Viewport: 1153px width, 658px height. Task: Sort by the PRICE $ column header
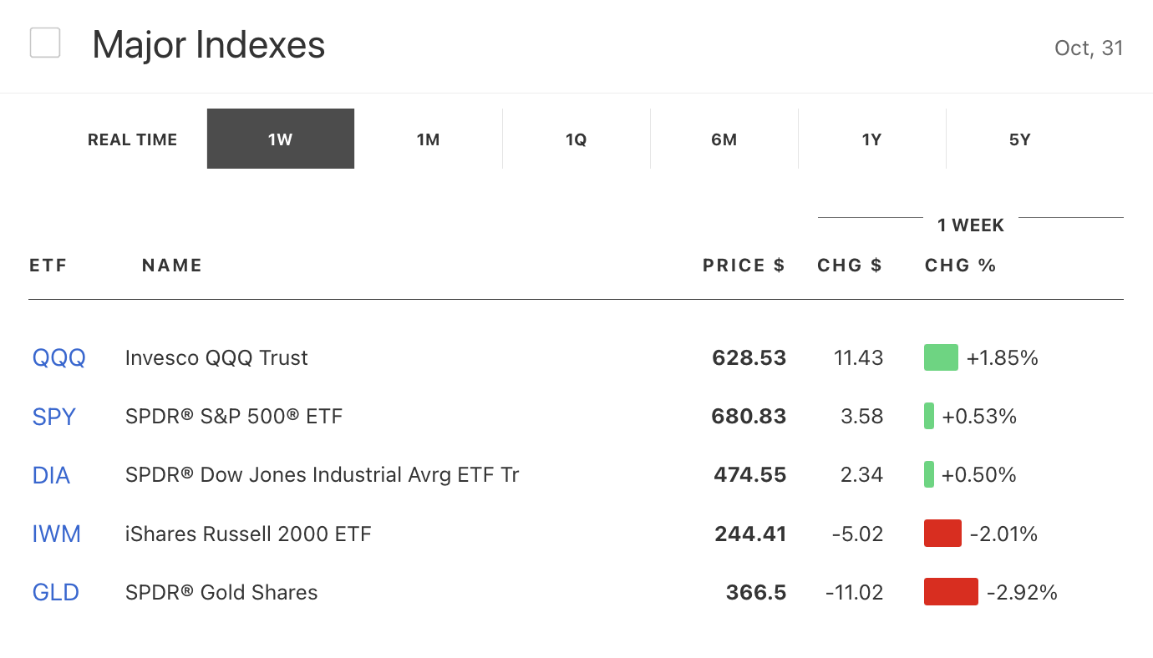point(744,266)
